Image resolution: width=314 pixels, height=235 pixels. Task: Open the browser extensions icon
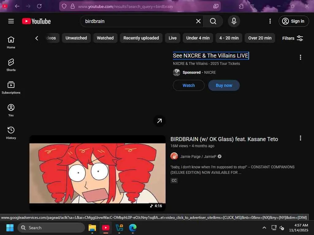241,6
